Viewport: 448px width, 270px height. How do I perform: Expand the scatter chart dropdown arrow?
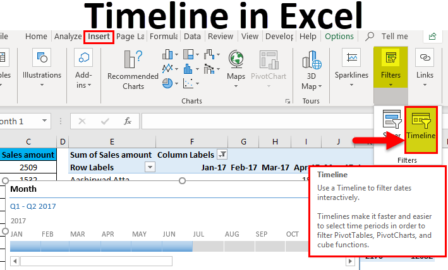tap(197, 83)
